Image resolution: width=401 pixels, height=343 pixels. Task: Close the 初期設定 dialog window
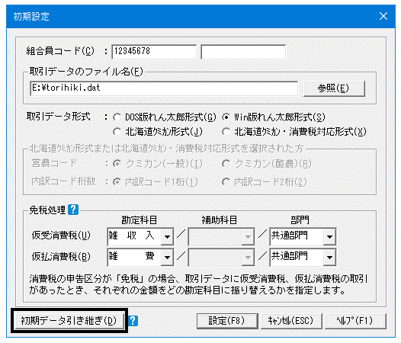(383, 16)
